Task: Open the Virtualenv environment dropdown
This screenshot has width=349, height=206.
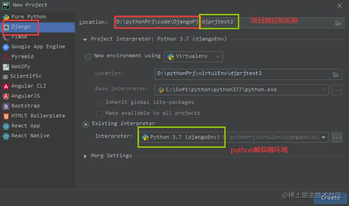Action: (x=194, y=56)
